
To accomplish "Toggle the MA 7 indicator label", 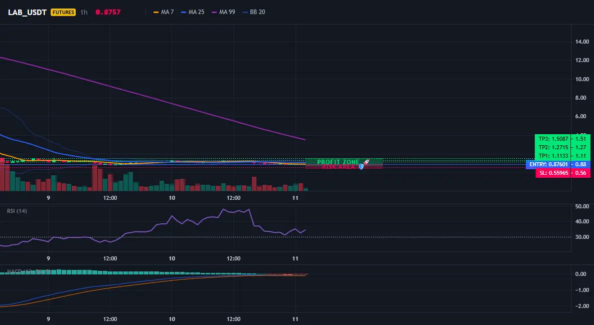I will (x=167, y=12).
